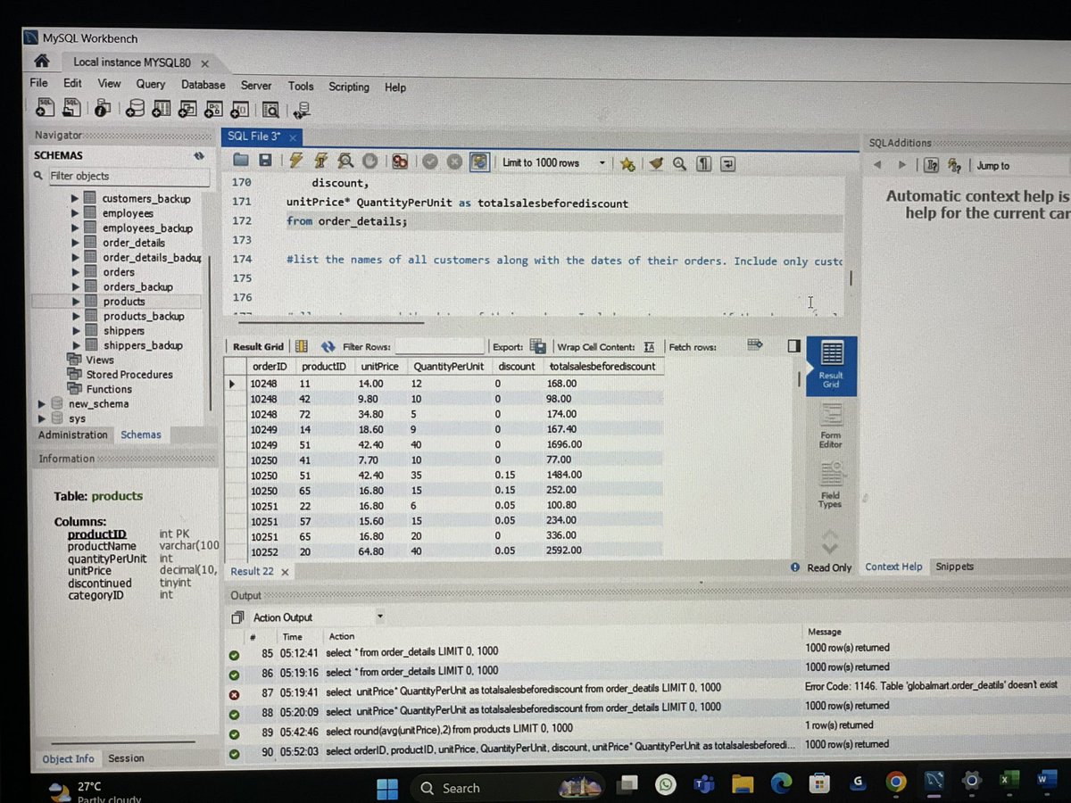The image size is (1071, 803).
Task: Open the Query menu
Action: (150, 84)
